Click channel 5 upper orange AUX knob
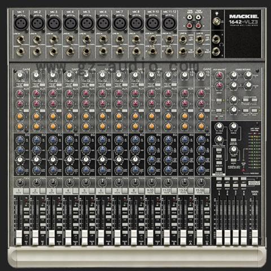Screen dimensions: 271x271 click(x=86, y=116)
